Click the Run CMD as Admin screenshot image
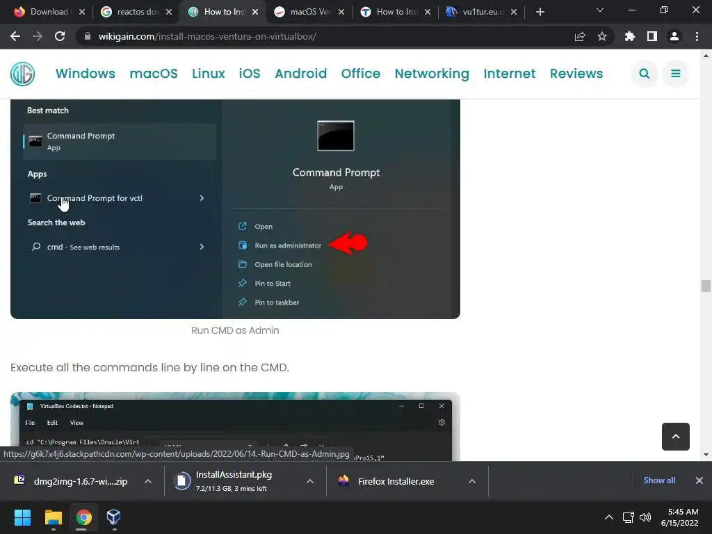712x534 pixels. tap(235, 209)
